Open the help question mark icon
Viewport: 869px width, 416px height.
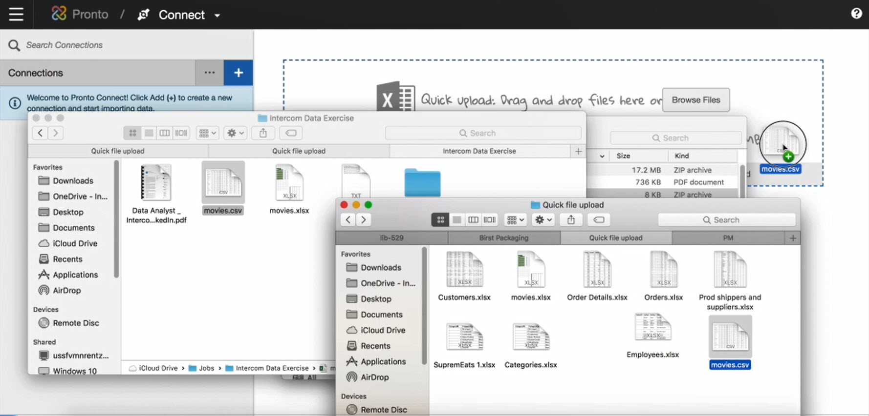[x=856, y=14]
